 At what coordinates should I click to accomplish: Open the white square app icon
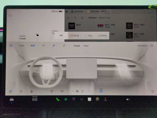pyautogui.click(x=89, y=99)
